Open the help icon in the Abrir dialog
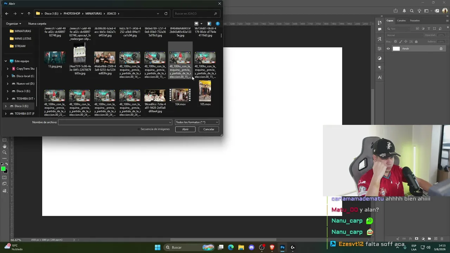 (218, 24)
